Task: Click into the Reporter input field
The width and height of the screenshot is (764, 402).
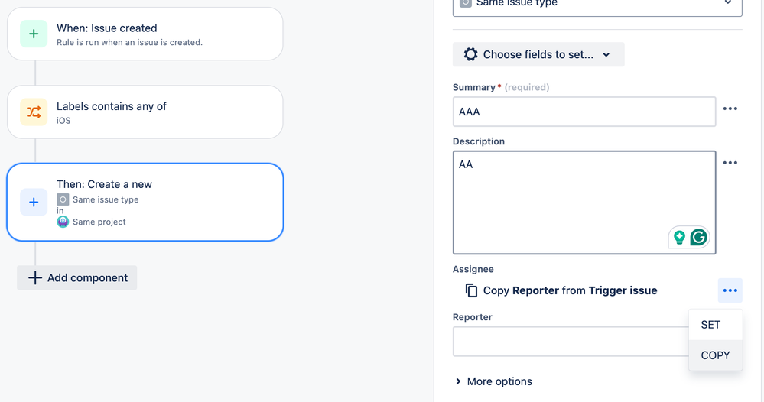Action: 571,342
